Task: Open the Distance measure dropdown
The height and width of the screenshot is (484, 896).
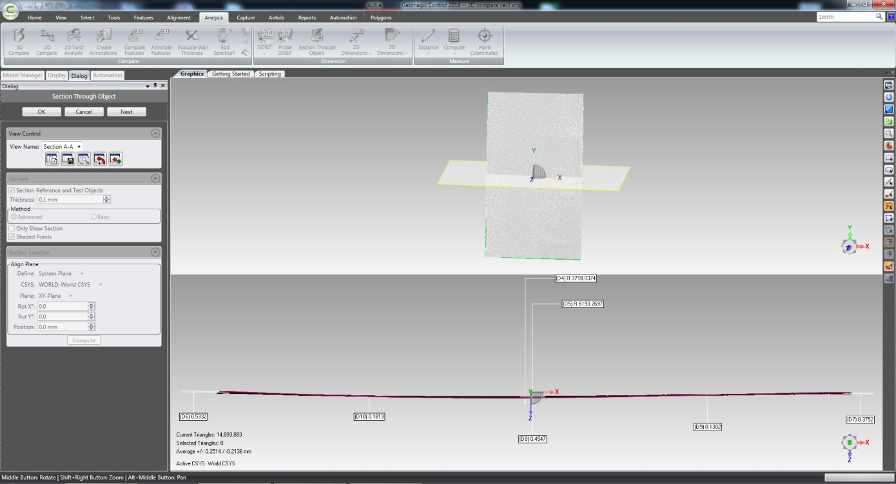Action: (428, 42)
